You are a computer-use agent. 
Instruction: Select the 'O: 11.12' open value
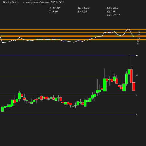click(54, 8)
